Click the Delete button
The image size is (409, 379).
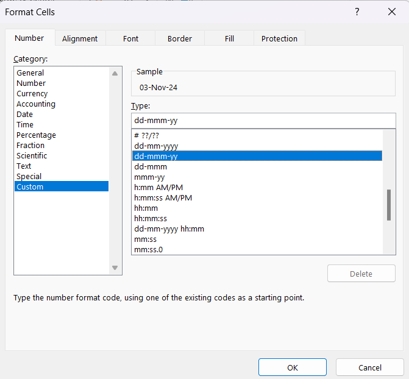361,274
